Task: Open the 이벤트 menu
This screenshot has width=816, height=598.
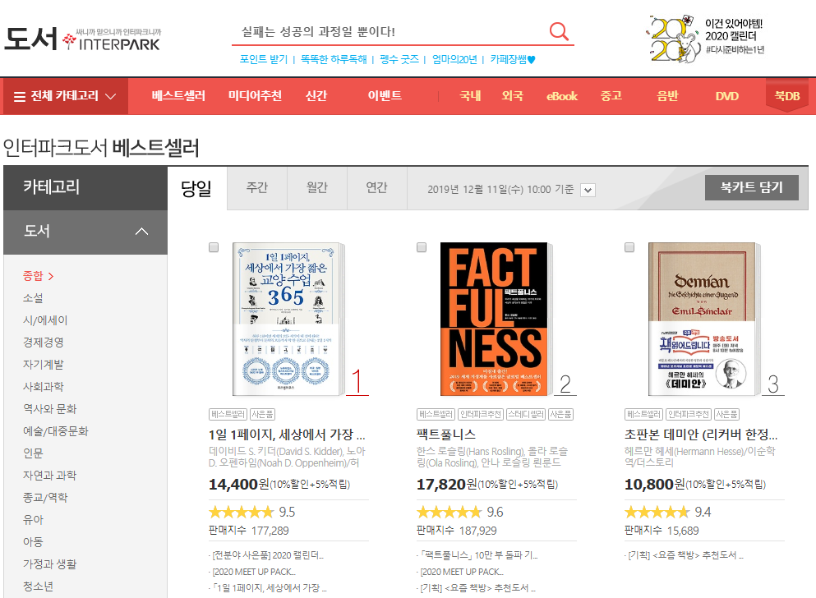Action: click(x=385, y=95)
